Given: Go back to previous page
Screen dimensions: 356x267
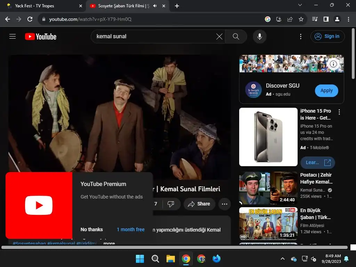Looking at the screenshot, I should click(x=8, y=19).
